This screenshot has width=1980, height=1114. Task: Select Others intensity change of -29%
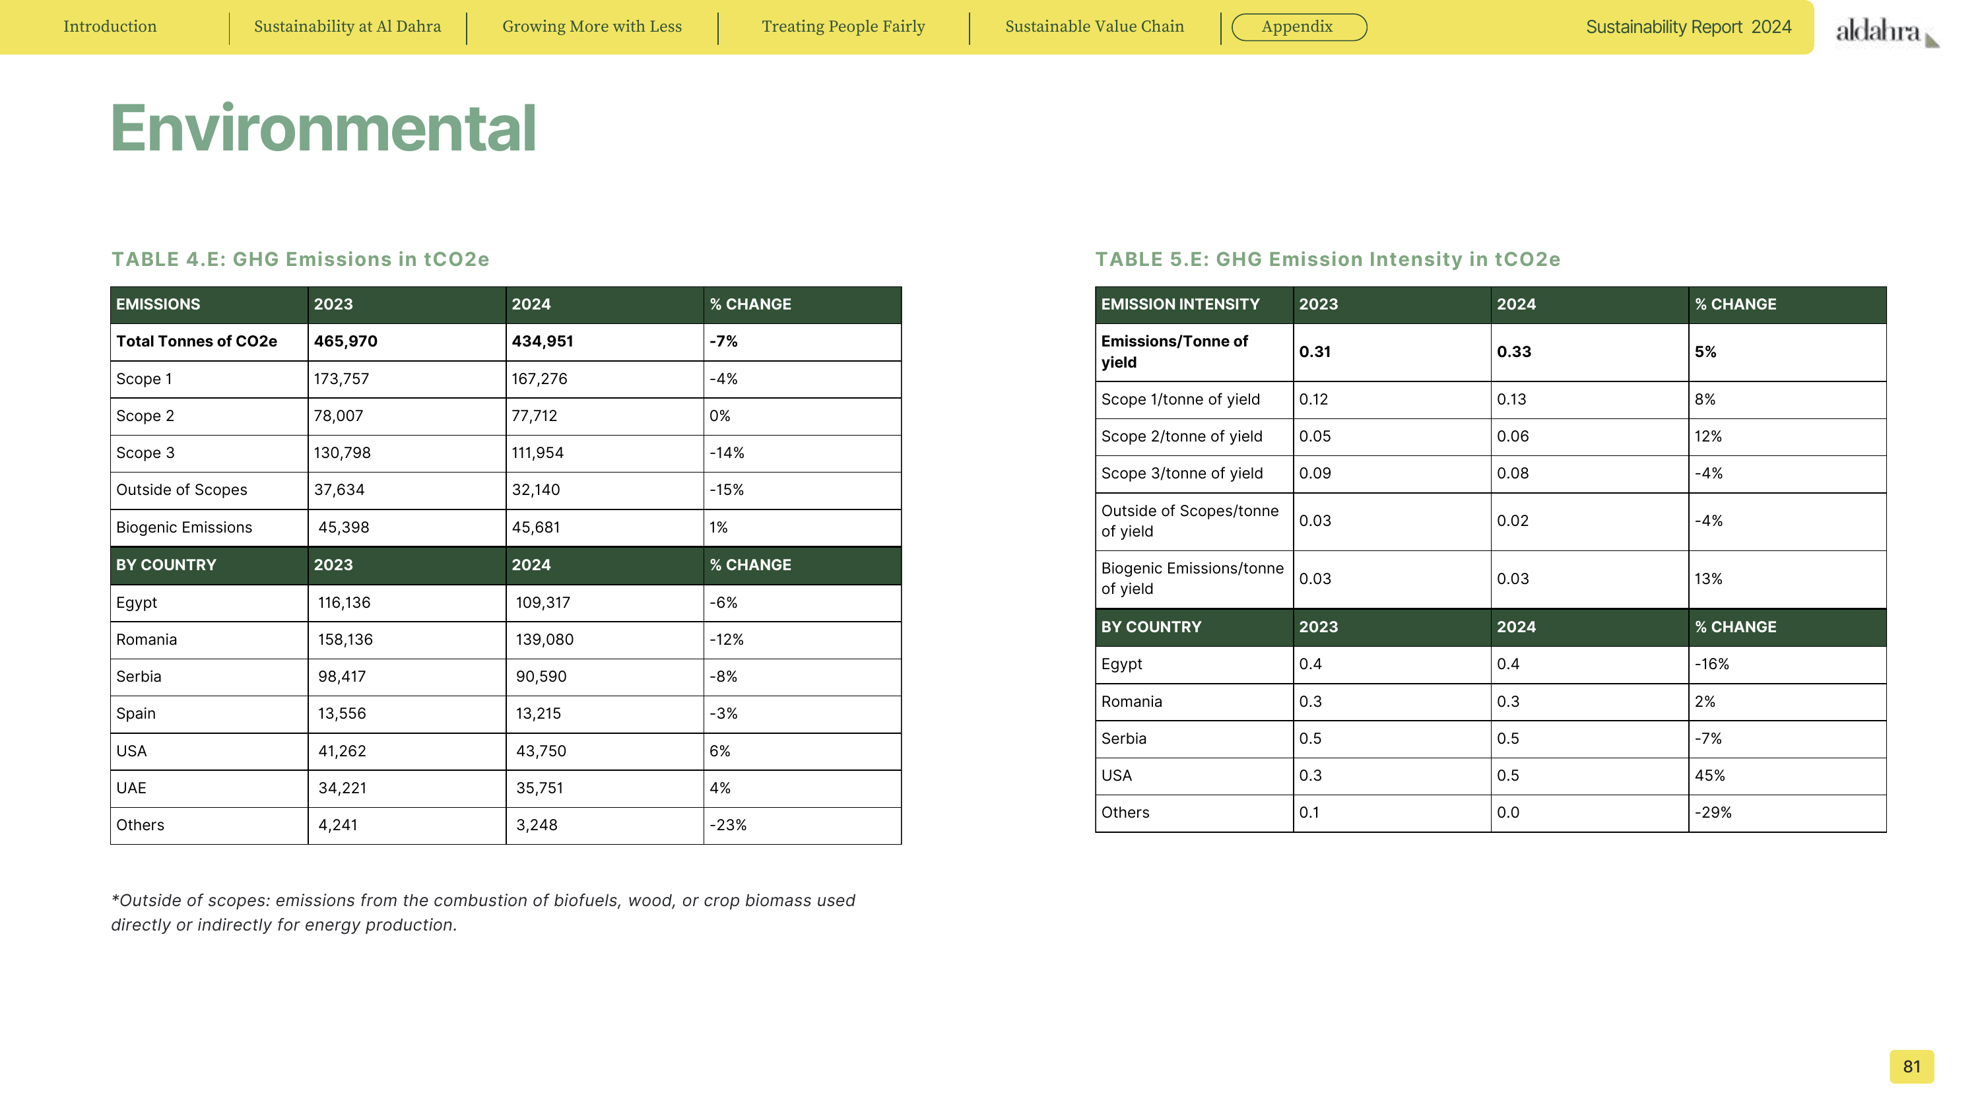1713,812
